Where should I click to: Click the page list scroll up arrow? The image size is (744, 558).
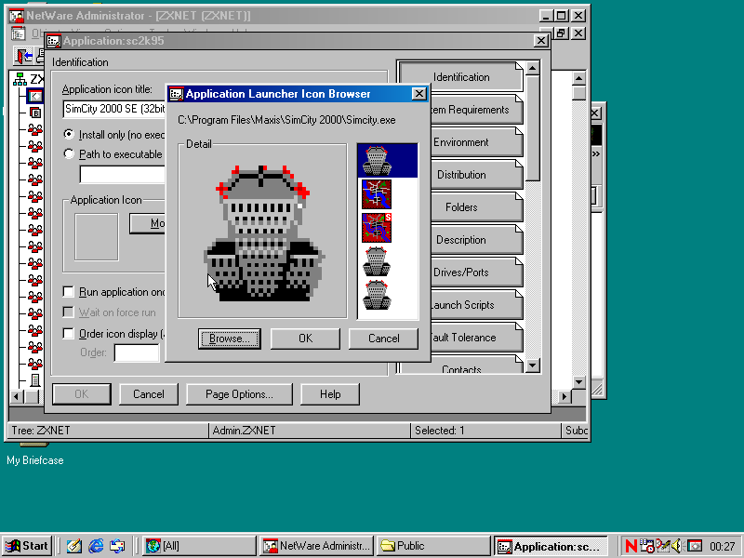click(x=533, y=68)
